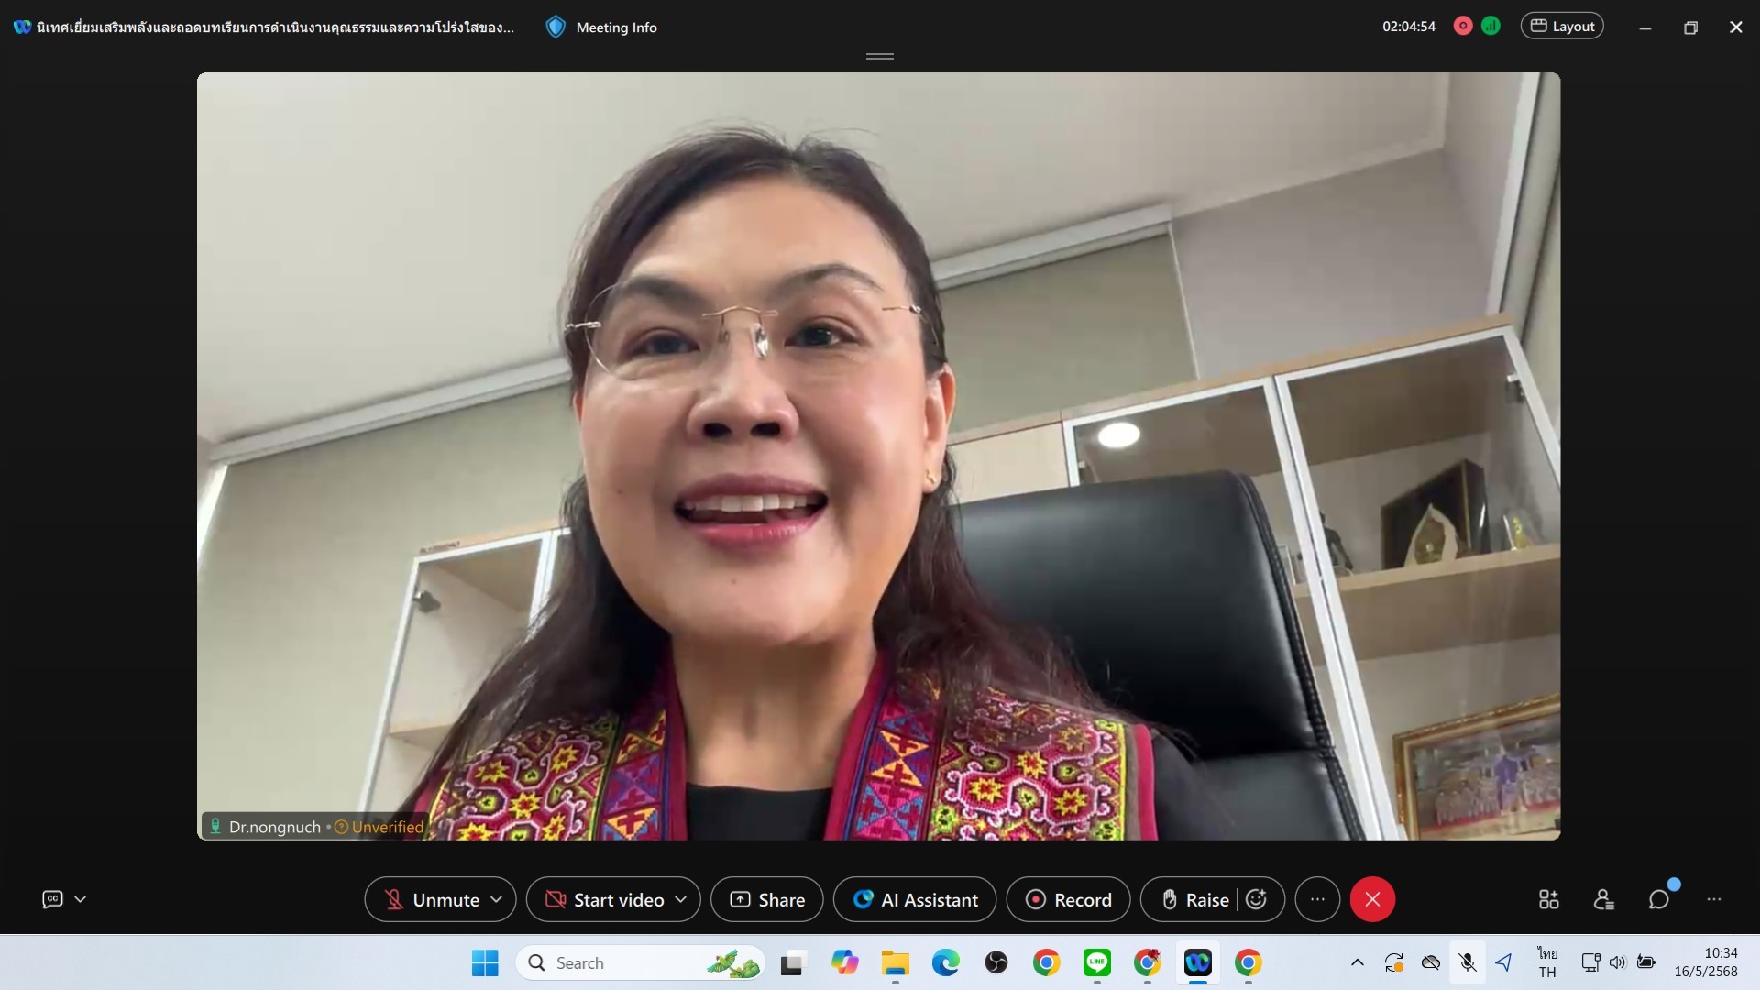1760x990 pixels.
Task: Leave meeting with red X button
Action: 1372,899
